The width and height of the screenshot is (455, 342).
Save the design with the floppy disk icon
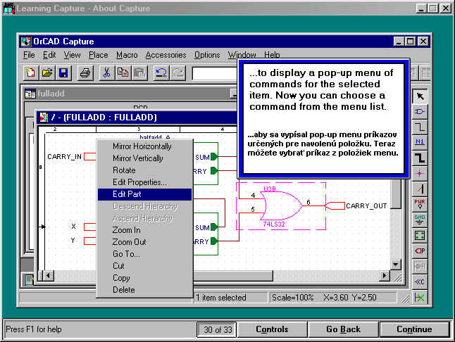pos(63,72)
